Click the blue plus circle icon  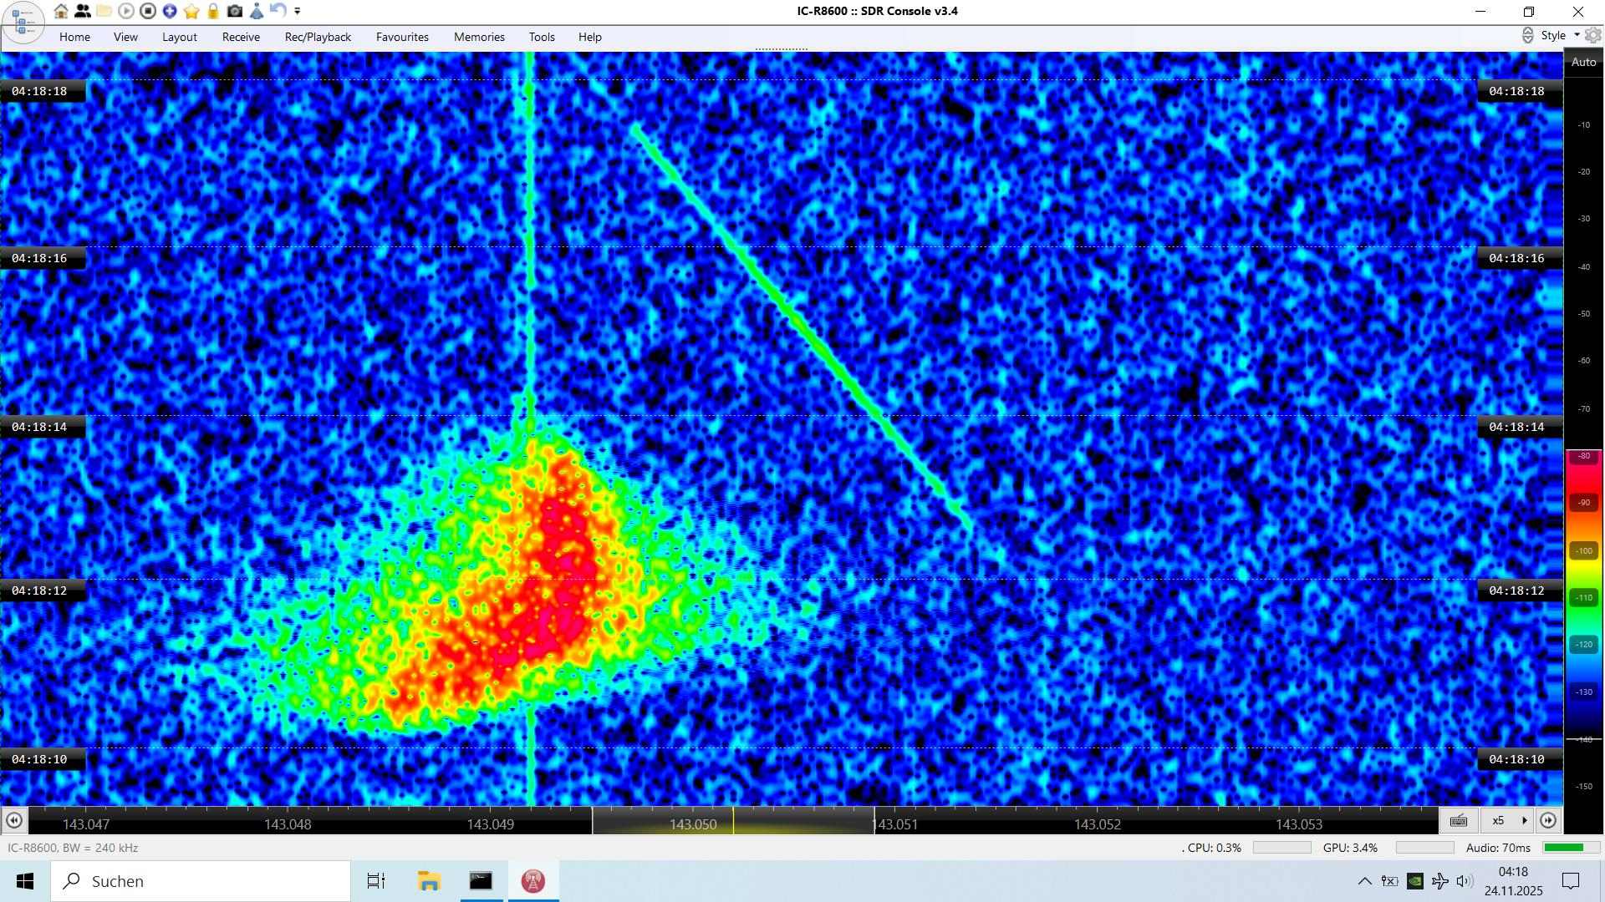[x=170, y=11]
